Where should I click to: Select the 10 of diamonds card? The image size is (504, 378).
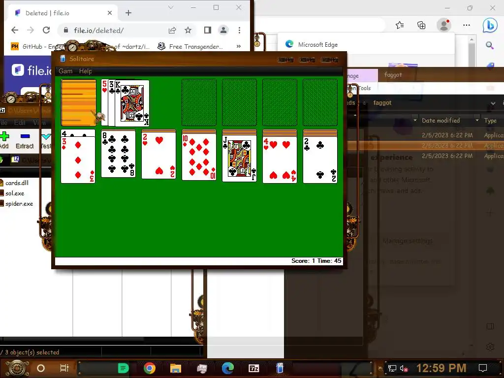tap(199, 157)
